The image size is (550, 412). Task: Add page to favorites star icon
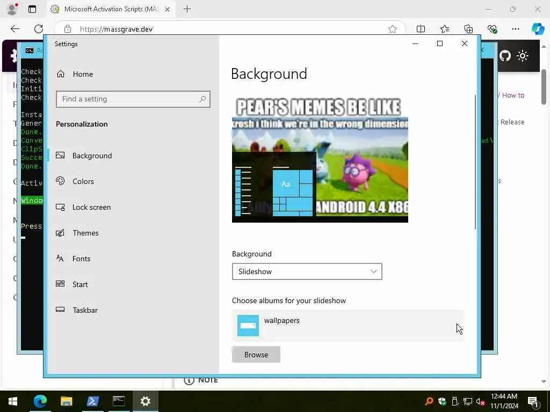[393, 29]
